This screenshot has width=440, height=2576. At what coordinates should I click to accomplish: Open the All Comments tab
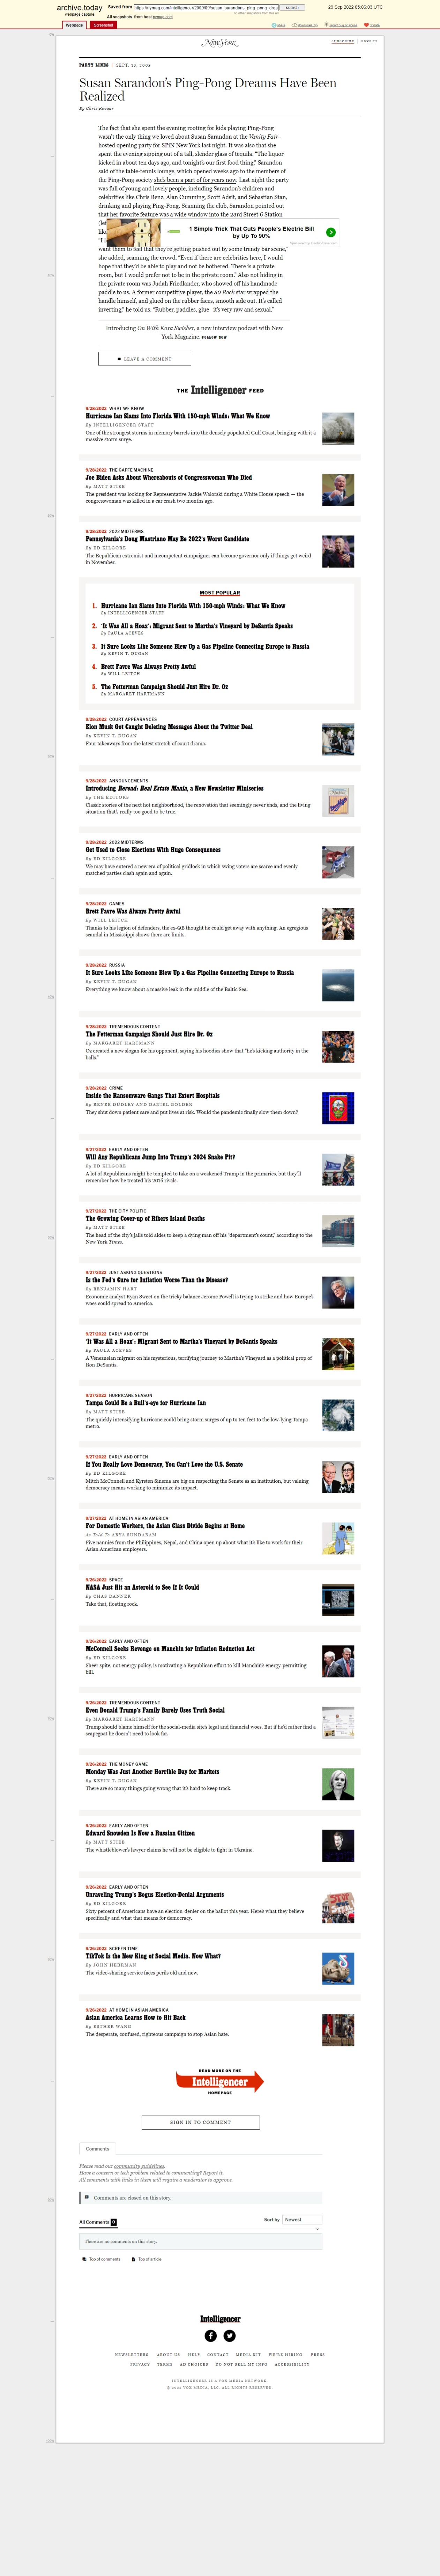[98, 2222]
